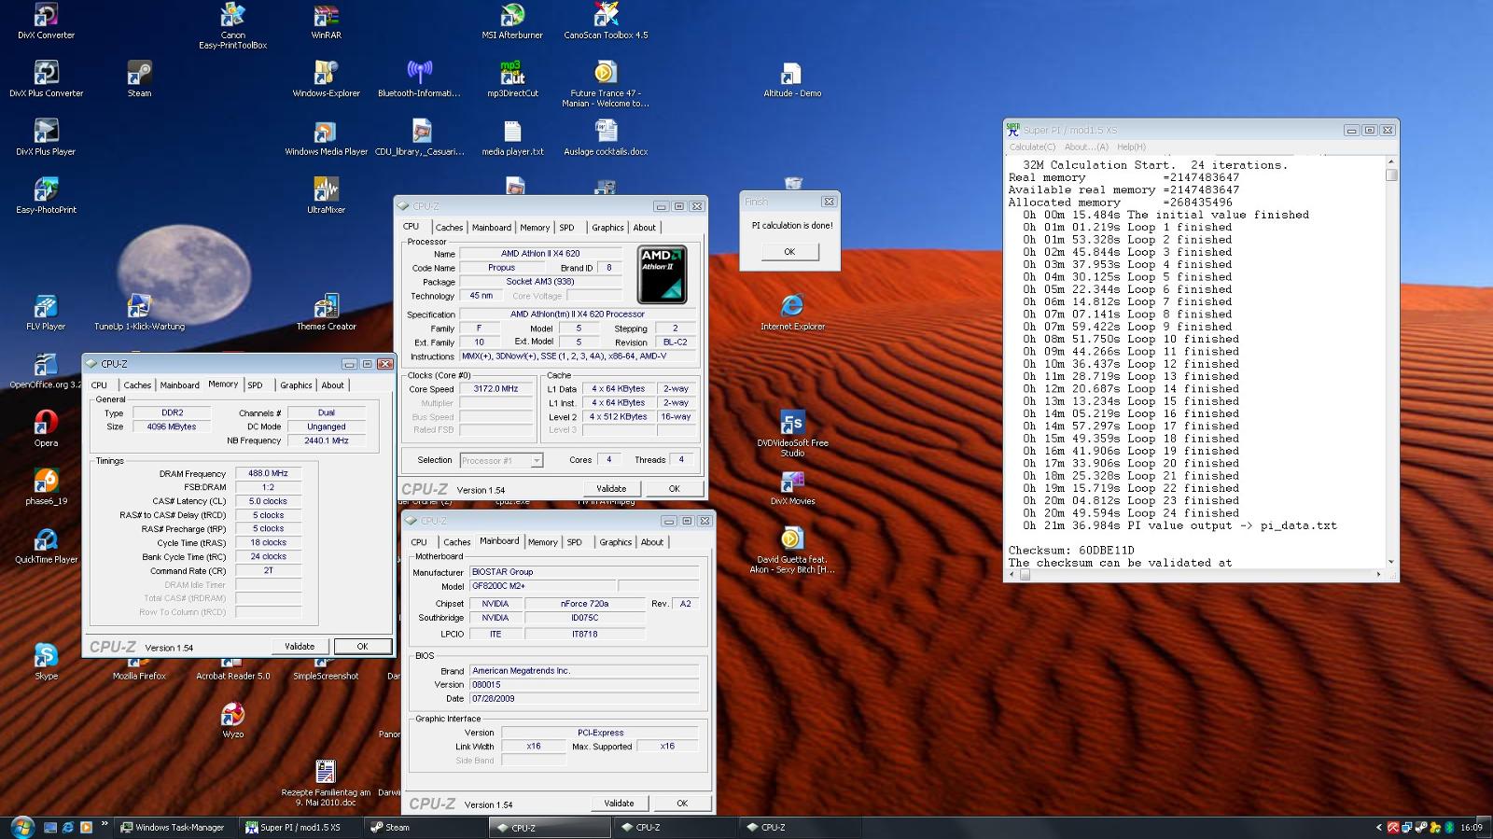Launch Internet Explorer desktop icon
1493x839 pixels.
coord(792,312)
